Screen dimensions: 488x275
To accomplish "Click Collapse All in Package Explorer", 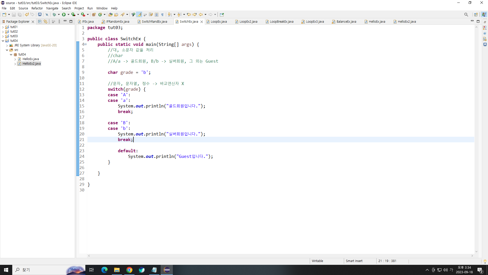I will coord(40,22).
